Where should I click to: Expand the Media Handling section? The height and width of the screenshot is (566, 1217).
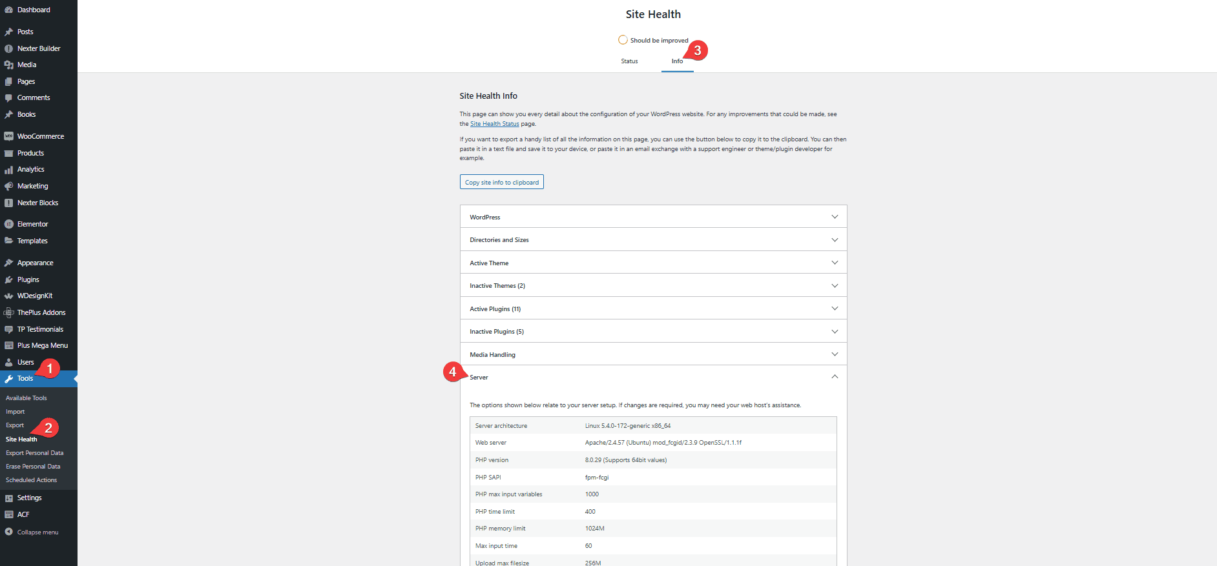[x=653, y=354]
